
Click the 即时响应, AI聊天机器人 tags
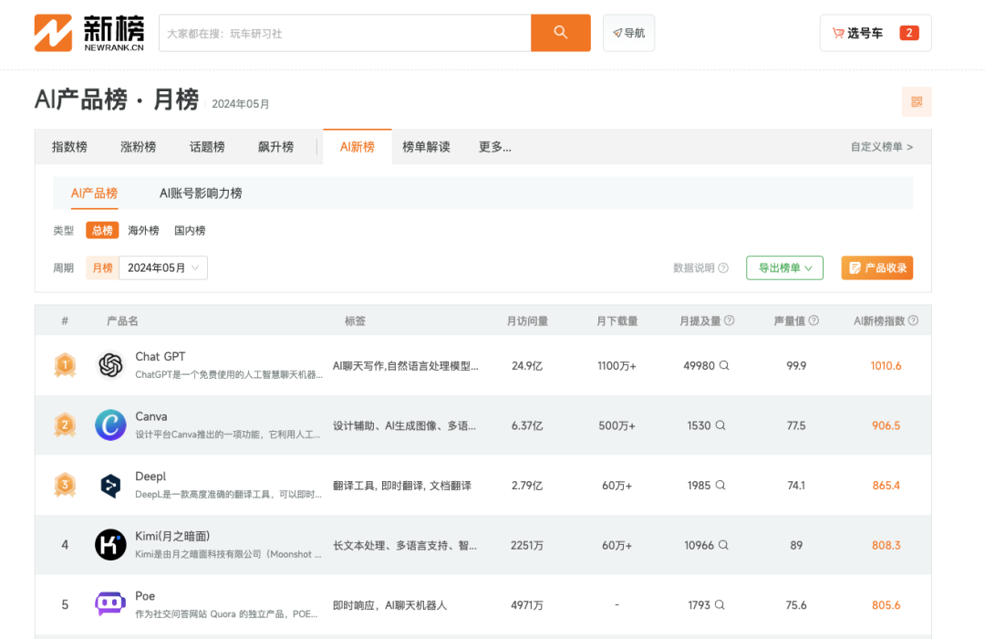coord(389,605)
